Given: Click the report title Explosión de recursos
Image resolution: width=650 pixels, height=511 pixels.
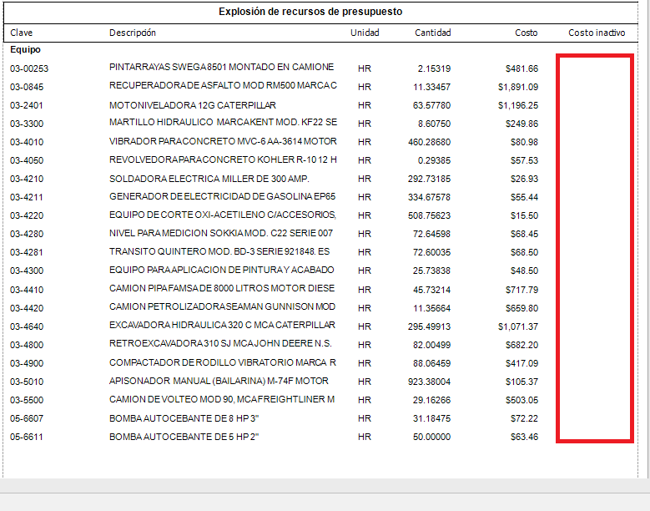Looking at the screenshot, I should 310,12.
